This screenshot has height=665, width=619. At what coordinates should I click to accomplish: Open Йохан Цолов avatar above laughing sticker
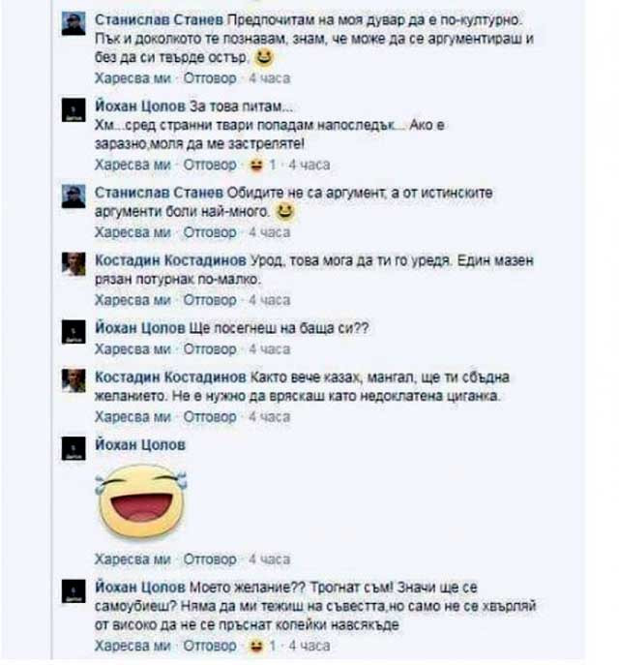(74, 448)
